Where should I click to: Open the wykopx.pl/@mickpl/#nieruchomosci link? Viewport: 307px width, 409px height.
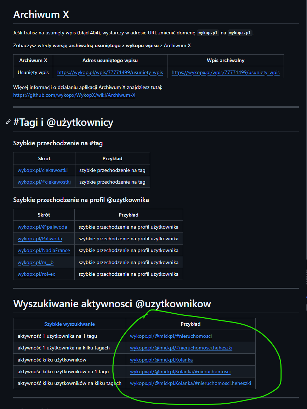point(171,336)
